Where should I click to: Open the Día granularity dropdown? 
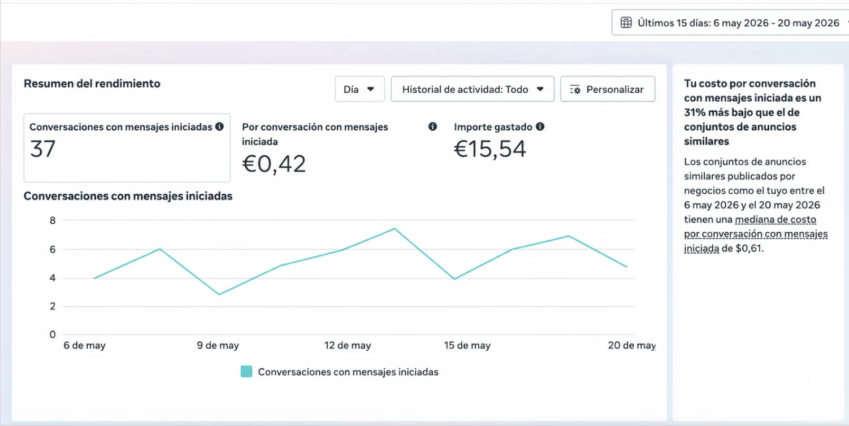[x=359, y=89]
